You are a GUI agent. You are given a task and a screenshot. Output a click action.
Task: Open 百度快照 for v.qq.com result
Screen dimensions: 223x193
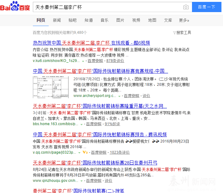coord(99,152)
